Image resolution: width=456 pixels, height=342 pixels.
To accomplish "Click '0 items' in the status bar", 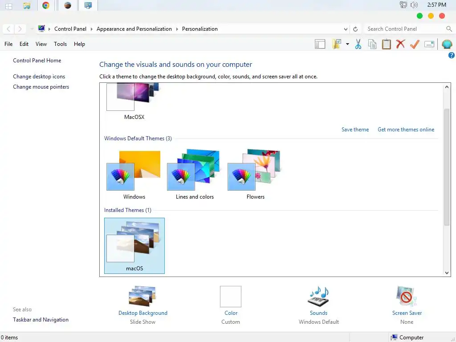I will 9,338.
